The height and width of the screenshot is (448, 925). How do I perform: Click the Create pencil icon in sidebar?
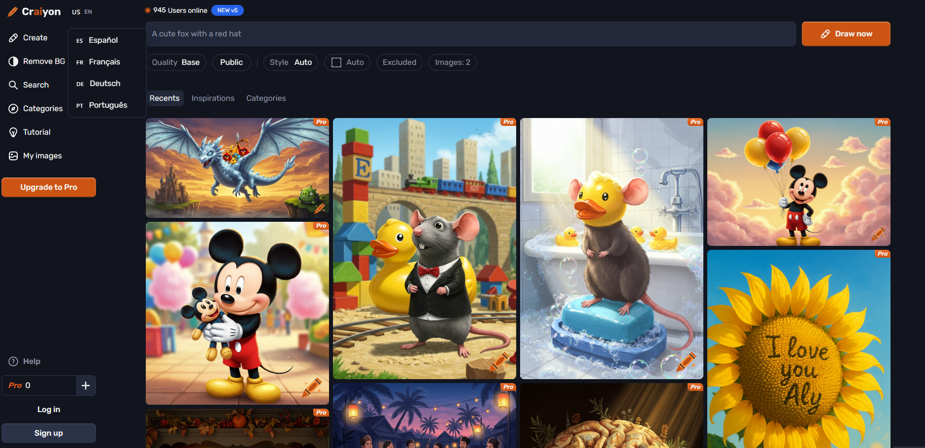pos(13,38)
